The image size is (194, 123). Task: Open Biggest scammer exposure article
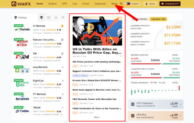click(x=97, y=71)
